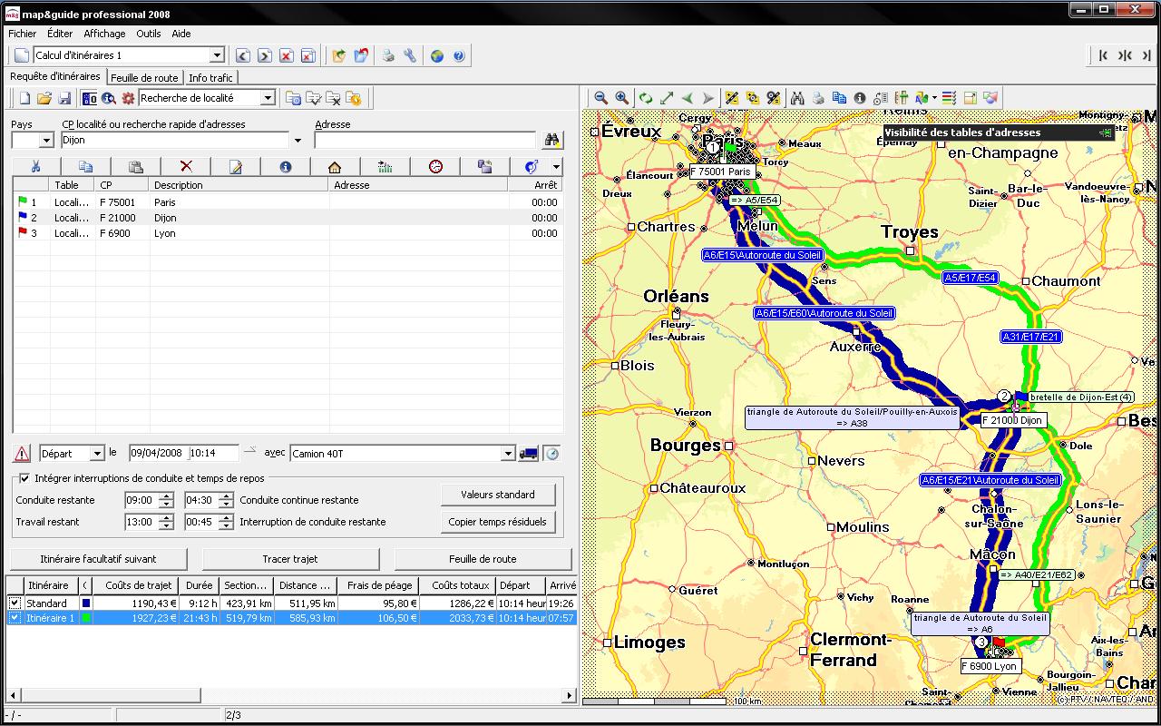The height and width of the screenshot is (726, 1161).
Task: Open the Recherche de localité dropdown
Action: [x=268, y=98]
